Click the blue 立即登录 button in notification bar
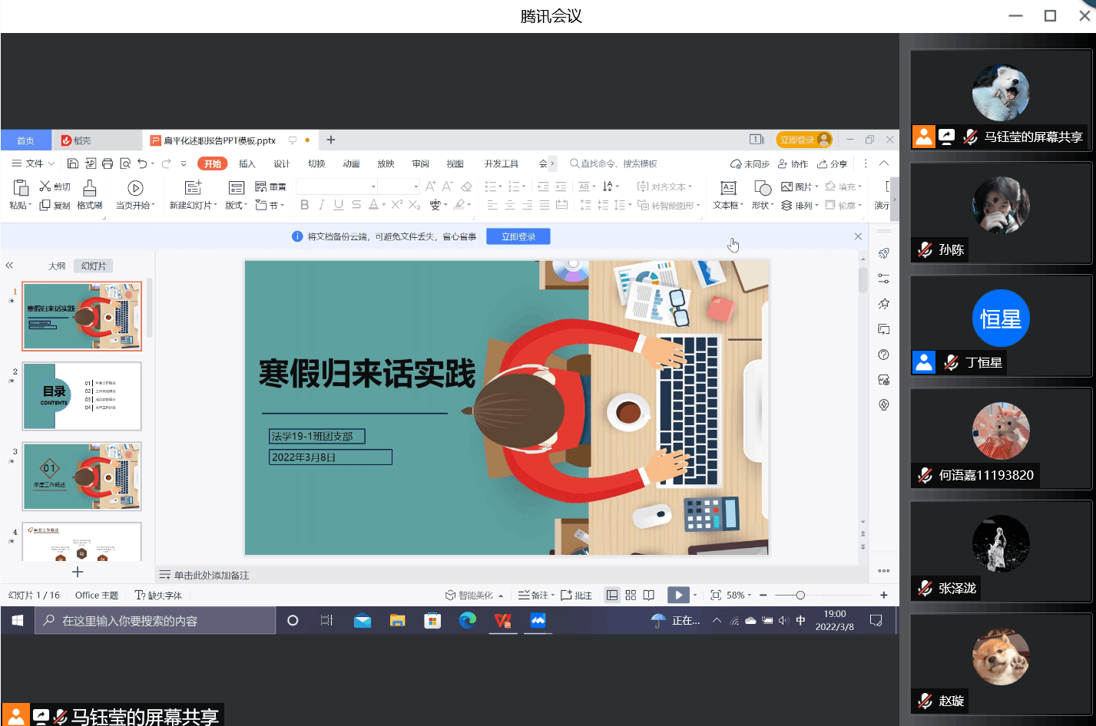The width and height of the screenshot is (1096, 726). [x=518, y=237]
